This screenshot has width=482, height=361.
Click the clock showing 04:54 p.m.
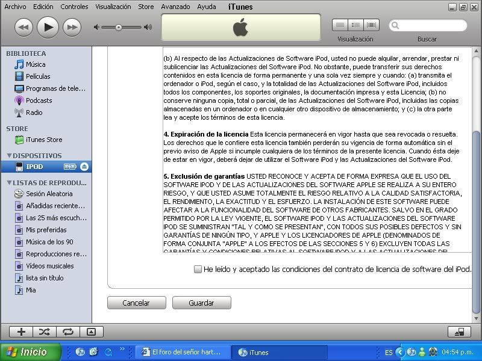tap(457, 352)
